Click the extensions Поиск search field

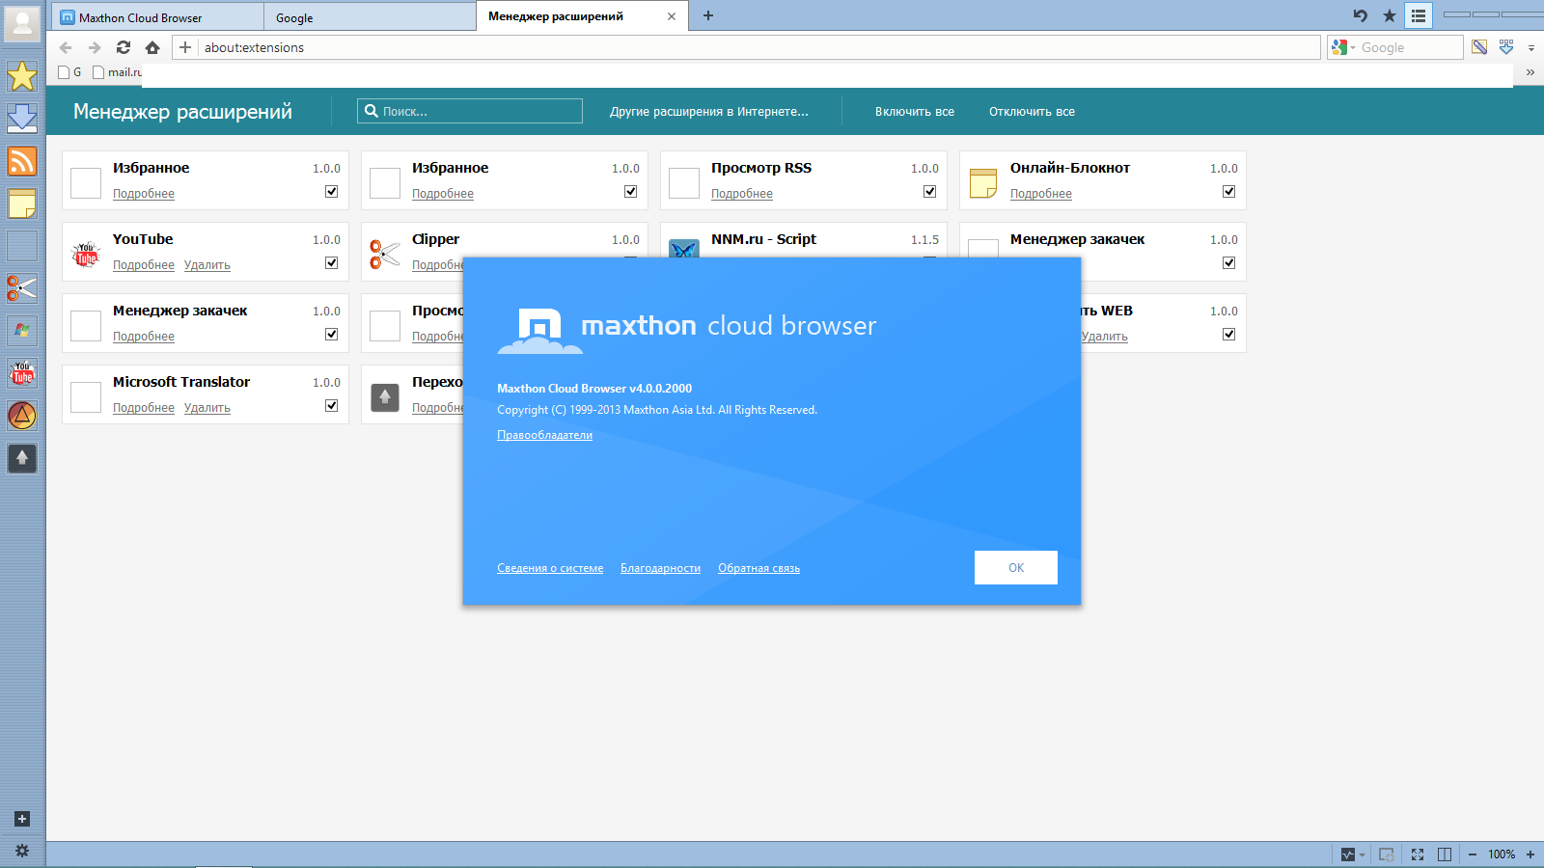click(x=480, y=112)
